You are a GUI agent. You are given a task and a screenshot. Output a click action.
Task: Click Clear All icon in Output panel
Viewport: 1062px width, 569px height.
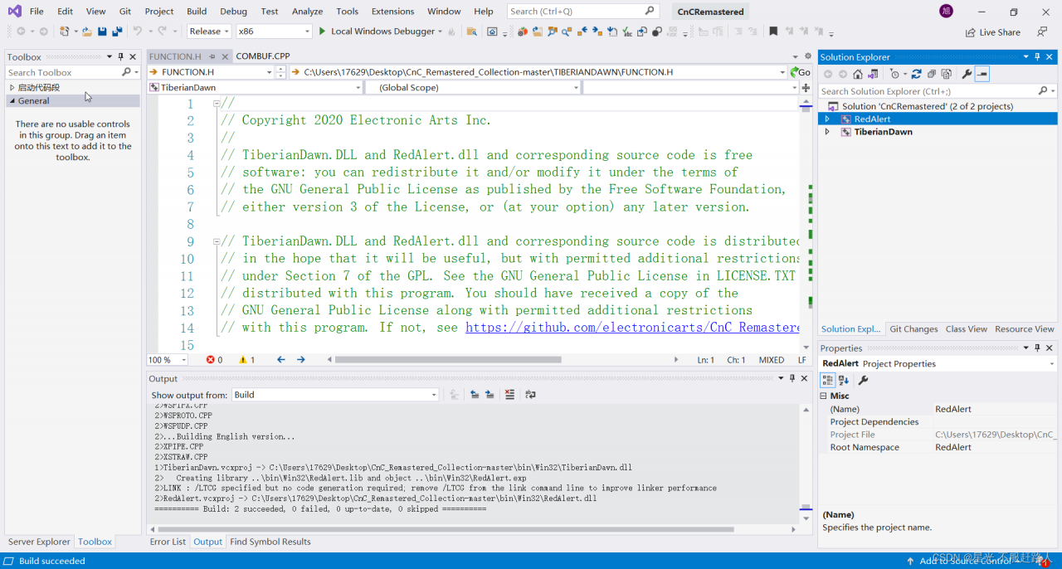click(509, 395)
